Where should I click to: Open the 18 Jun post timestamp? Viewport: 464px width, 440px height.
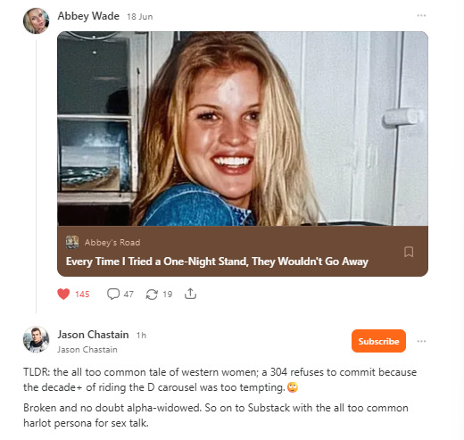coord(140,17)
